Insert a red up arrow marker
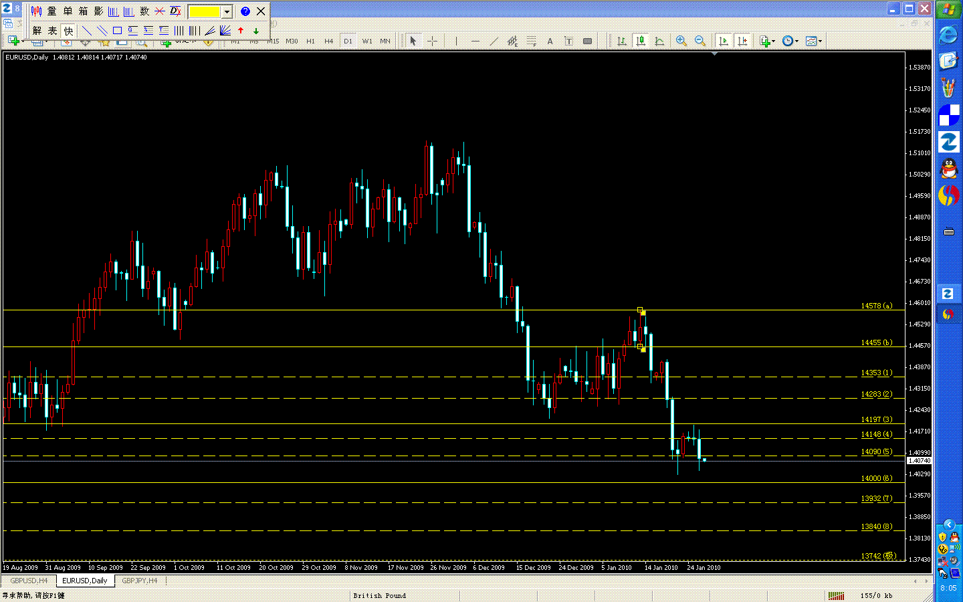The height and width of the screenshot is (602, 963). (x=241, y=31)
